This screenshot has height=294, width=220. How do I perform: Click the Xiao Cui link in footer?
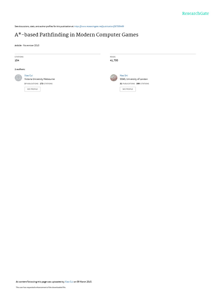69,282
